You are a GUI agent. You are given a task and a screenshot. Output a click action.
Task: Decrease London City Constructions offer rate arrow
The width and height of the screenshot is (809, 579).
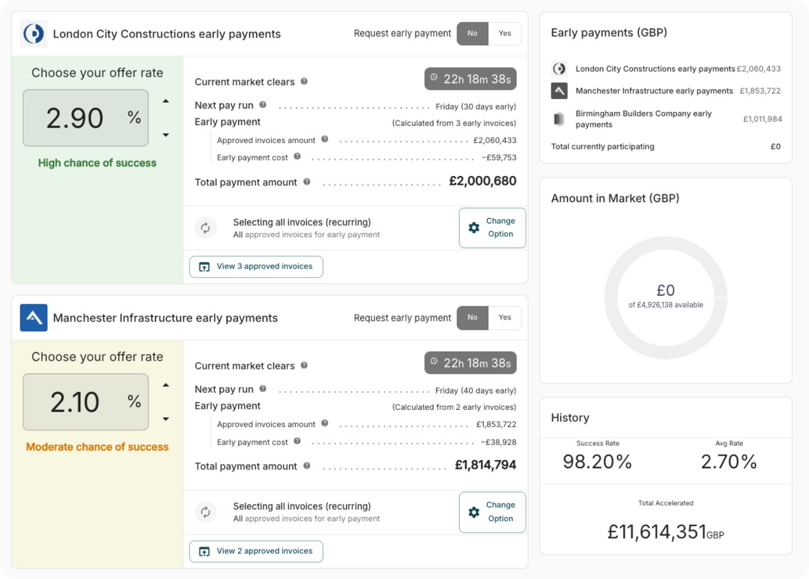(x=166, y=135)
